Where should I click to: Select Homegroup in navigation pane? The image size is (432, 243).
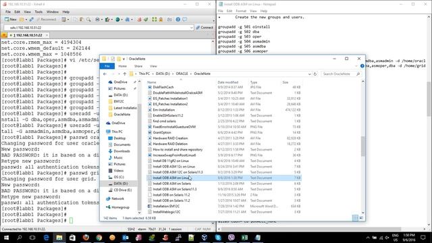[120, 207]
